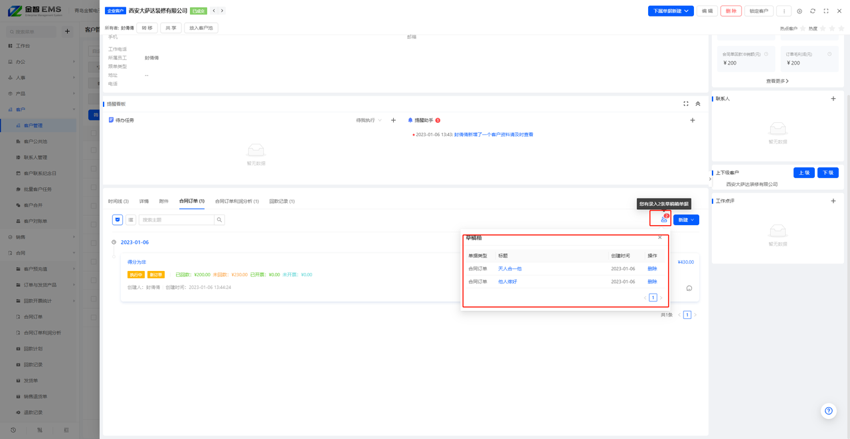Close the 草稿箱 popup
850x439 pixels.
coord(659,237)
